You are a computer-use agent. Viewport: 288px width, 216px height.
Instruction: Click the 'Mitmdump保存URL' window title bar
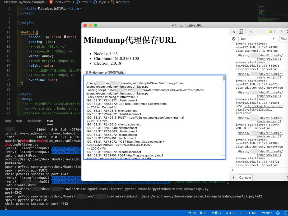(x=185, y=25)
